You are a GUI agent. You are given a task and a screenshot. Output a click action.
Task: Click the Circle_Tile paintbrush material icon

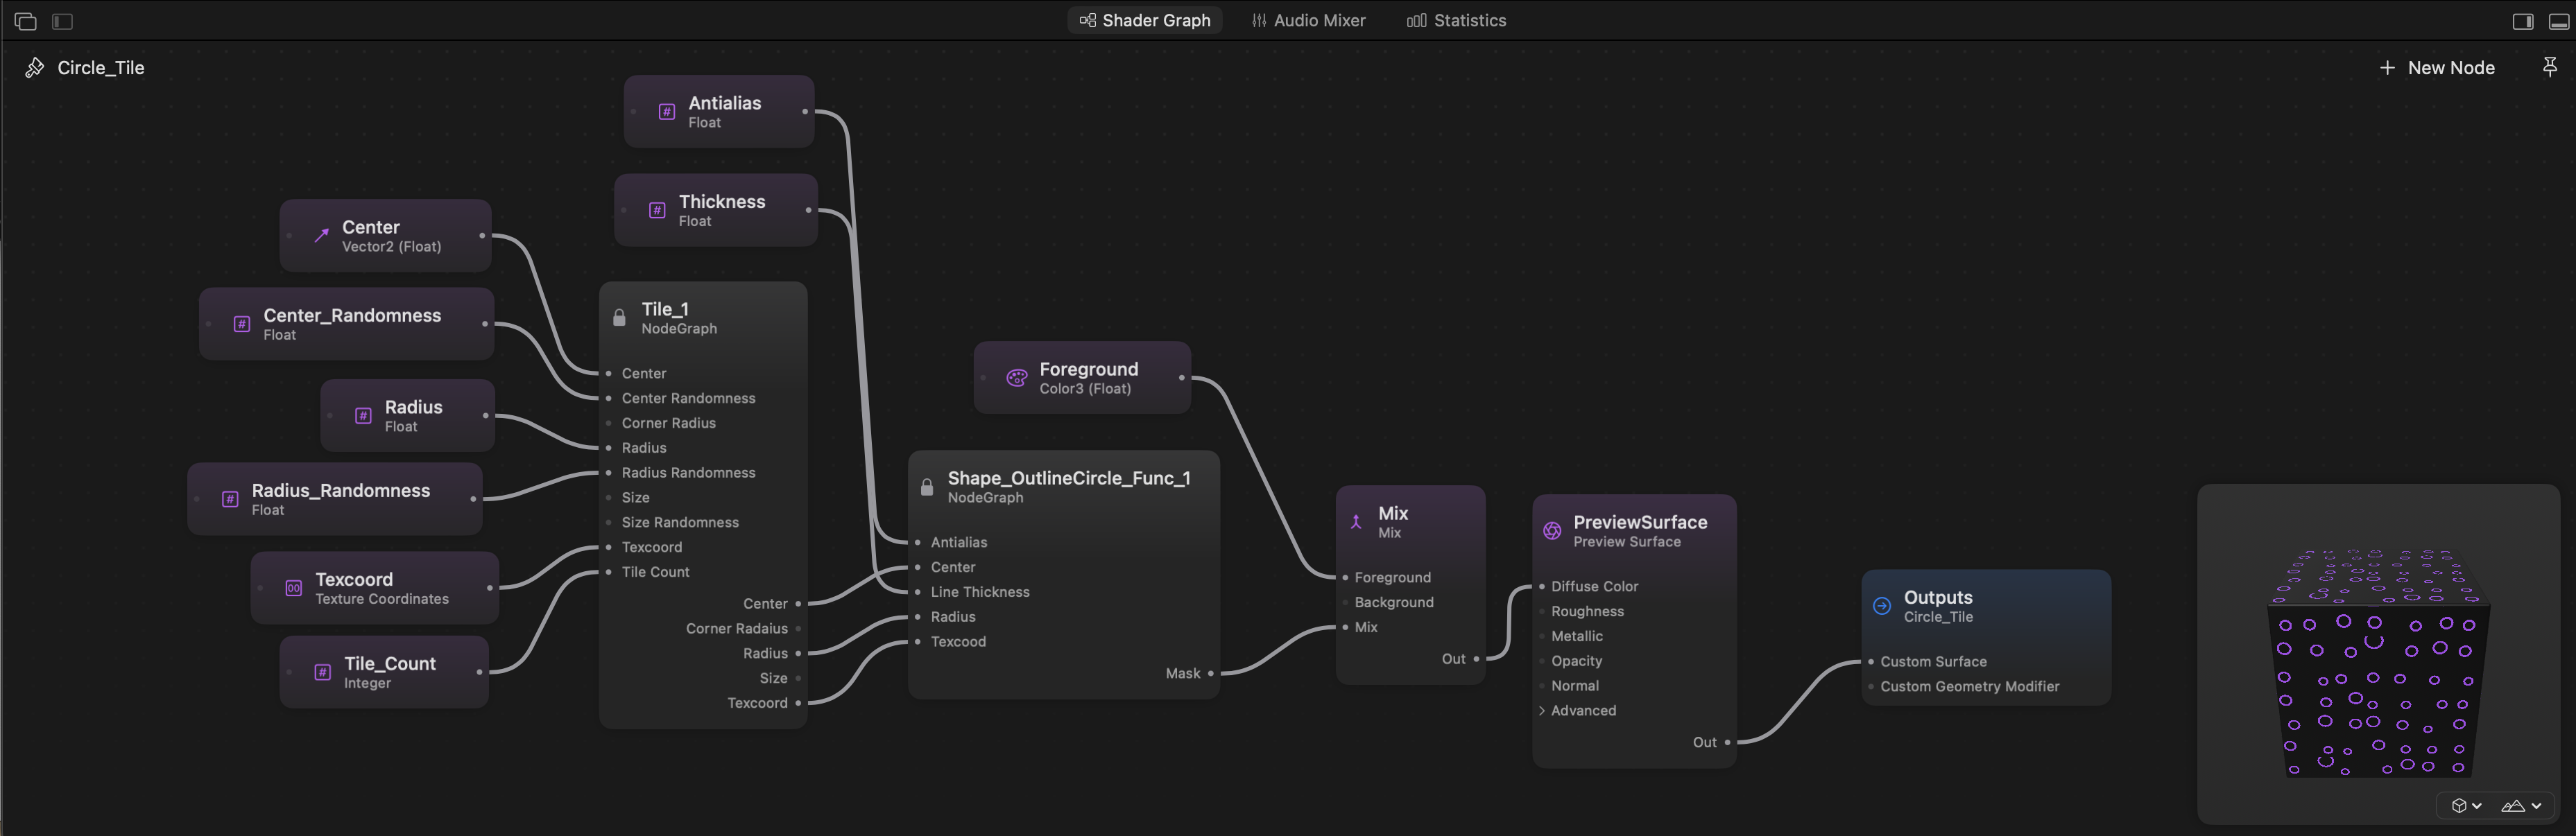point(35,68)
